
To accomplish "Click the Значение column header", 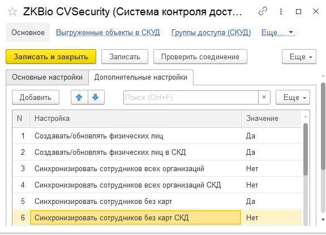I will coord(271,119).
